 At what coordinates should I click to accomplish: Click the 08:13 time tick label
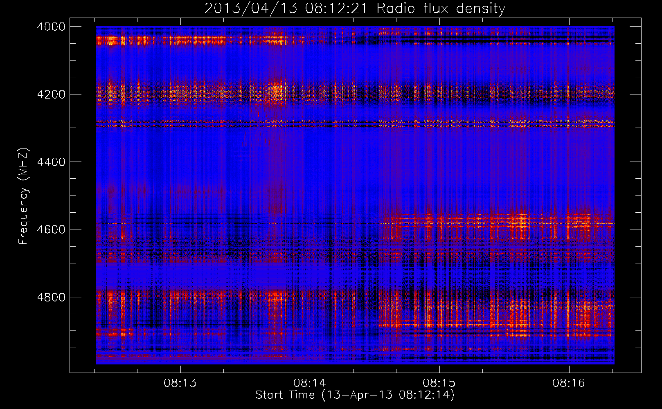click(x=180, y=383)
